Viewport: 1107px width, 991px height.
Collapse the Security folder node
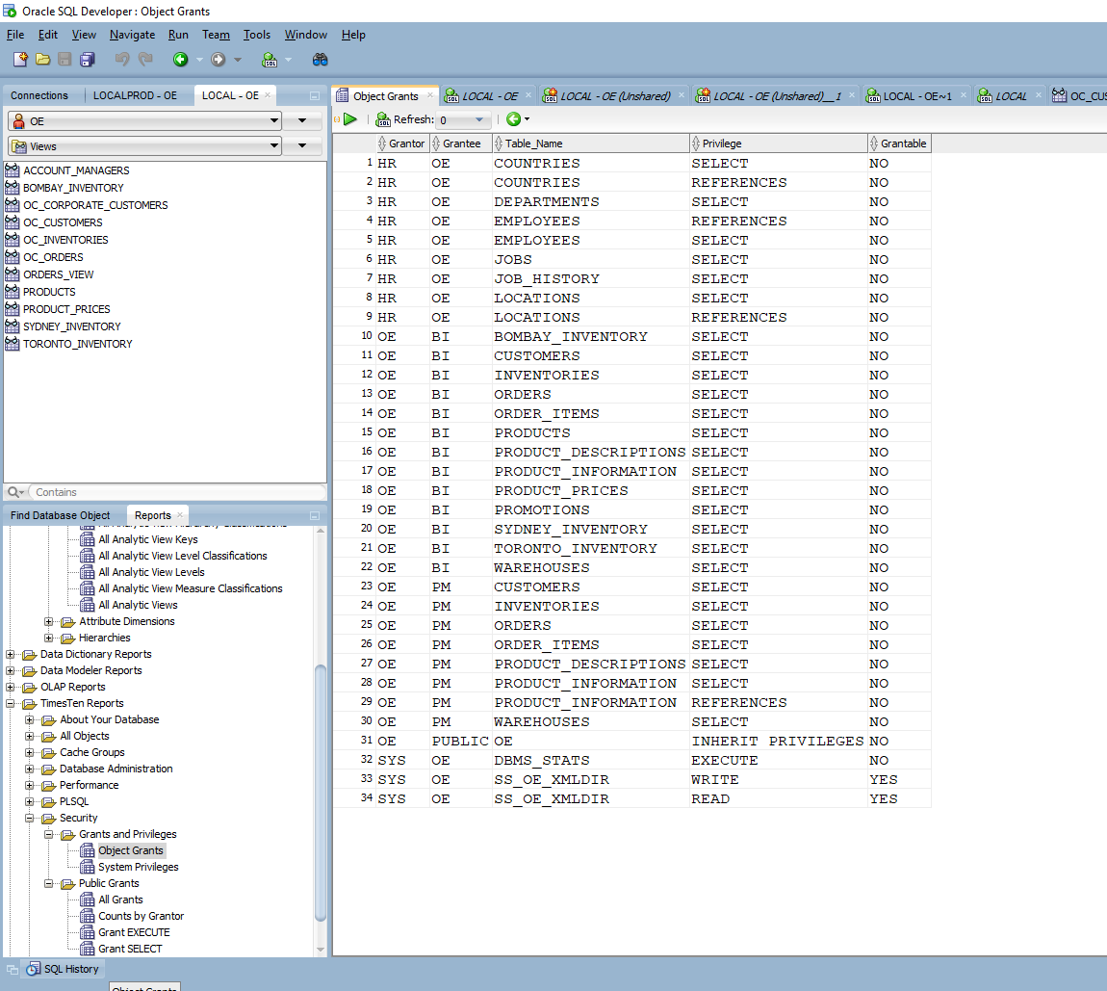pos(30,818)
